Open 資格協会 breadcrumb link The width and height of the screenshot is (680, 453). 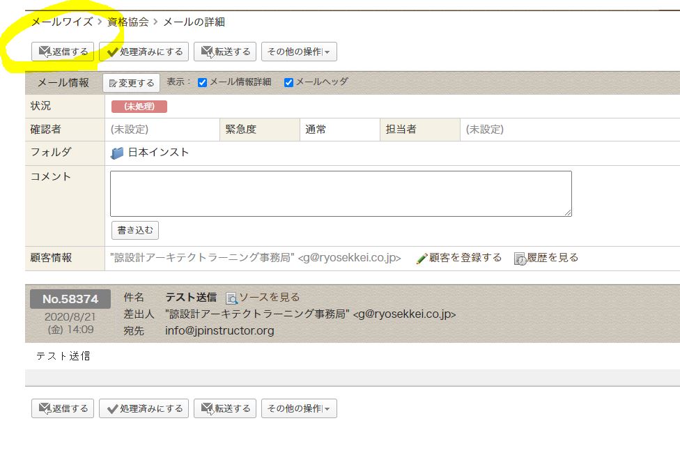pos(127,22)
